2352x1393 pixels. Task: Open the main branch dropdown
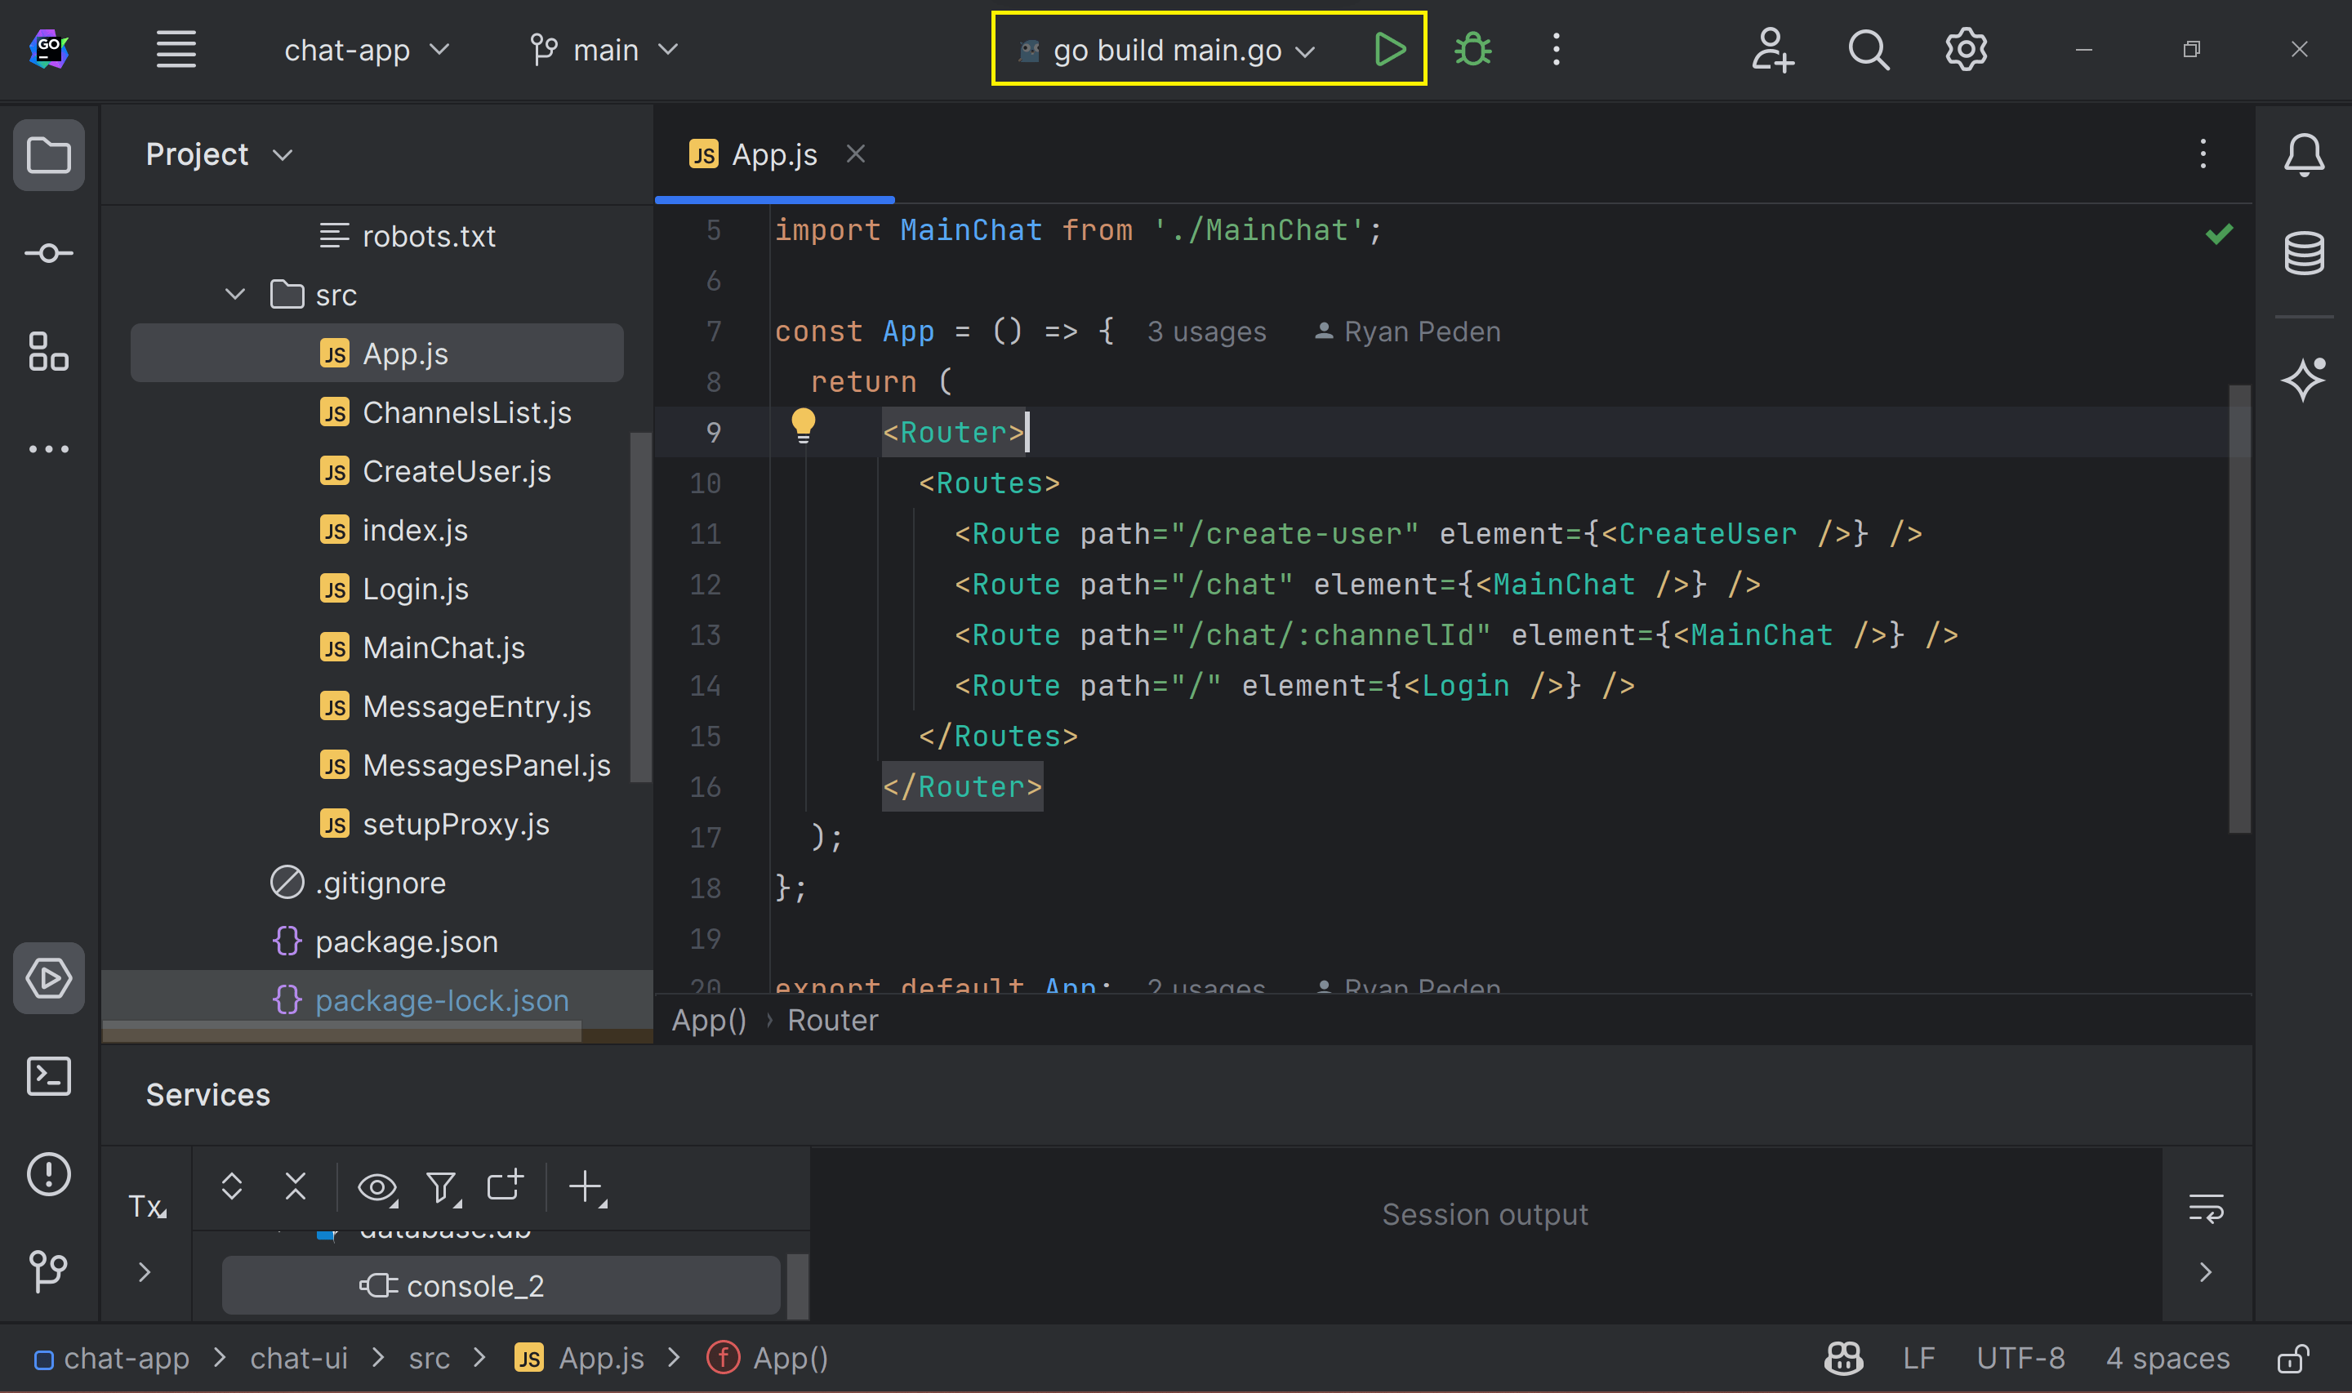click(604, 50)
